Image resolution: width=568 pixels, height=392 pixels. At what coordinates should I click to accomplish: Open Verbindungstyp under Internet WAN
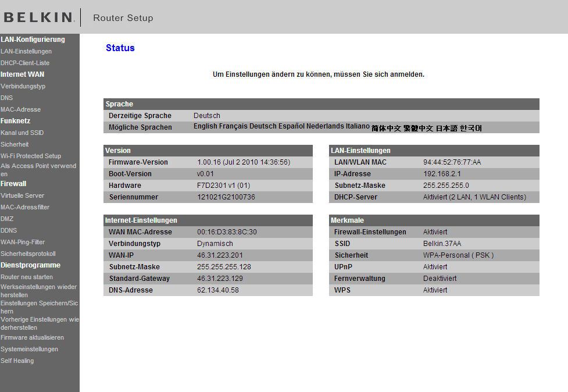(x=23, y=86)
